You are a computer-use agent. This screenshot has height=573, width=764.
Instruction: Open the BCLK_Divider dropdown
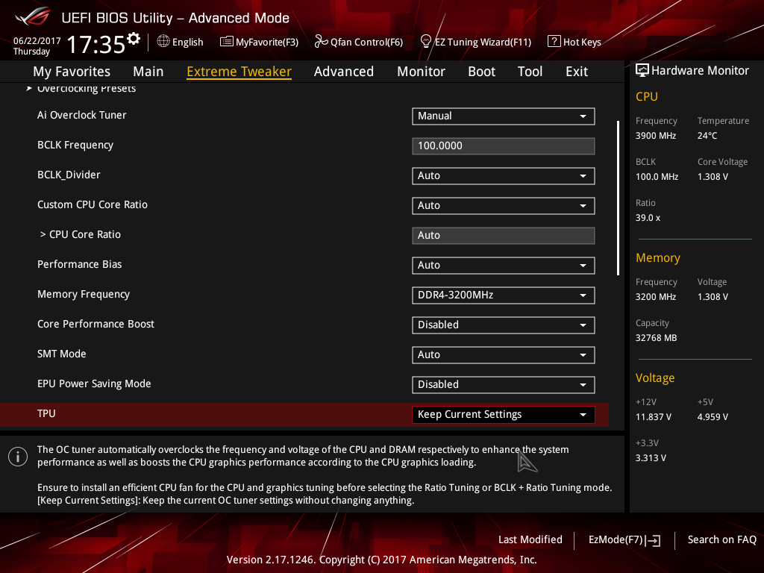[x=504, y=176]
